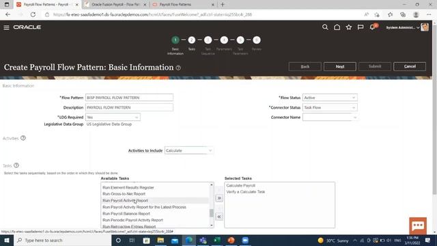Screen dimensions: 437x246
Task: Expand the System Administrator user menu
Action: (x=403, y=27)
